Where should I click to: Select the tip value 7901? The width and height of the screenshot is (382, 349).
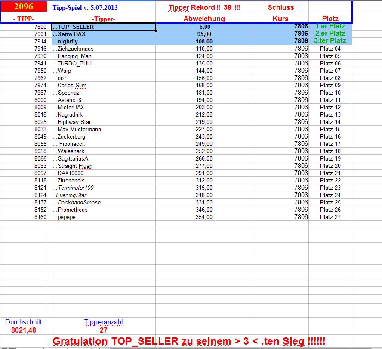[x=40, y=34]
